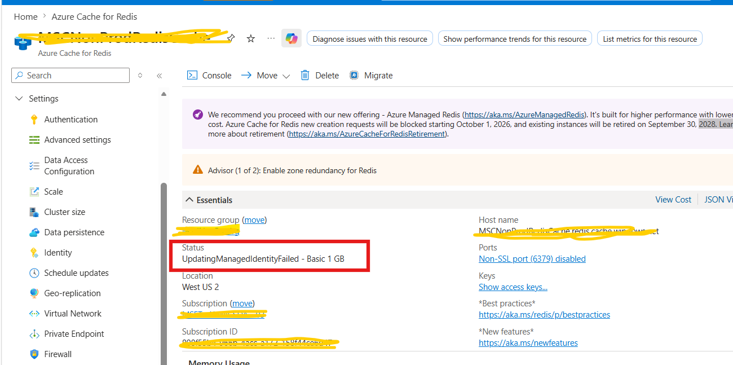The image size is (733, 365).
Task: Click the Data Access Configuration icon
Action: [34, 166]
